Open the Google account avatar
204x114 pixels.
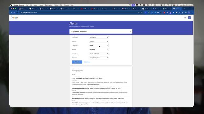point(189,18)
